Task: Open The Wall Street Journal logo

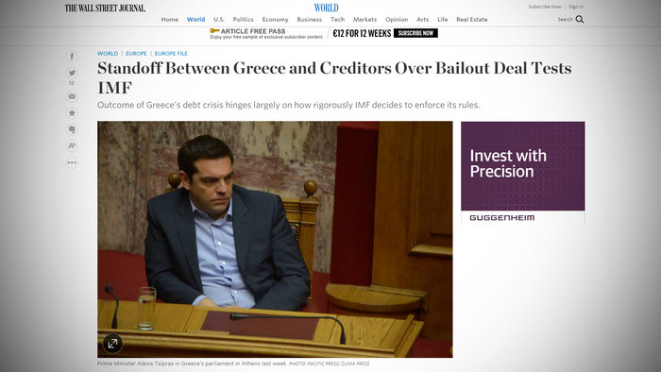Action: pos(105,8)
